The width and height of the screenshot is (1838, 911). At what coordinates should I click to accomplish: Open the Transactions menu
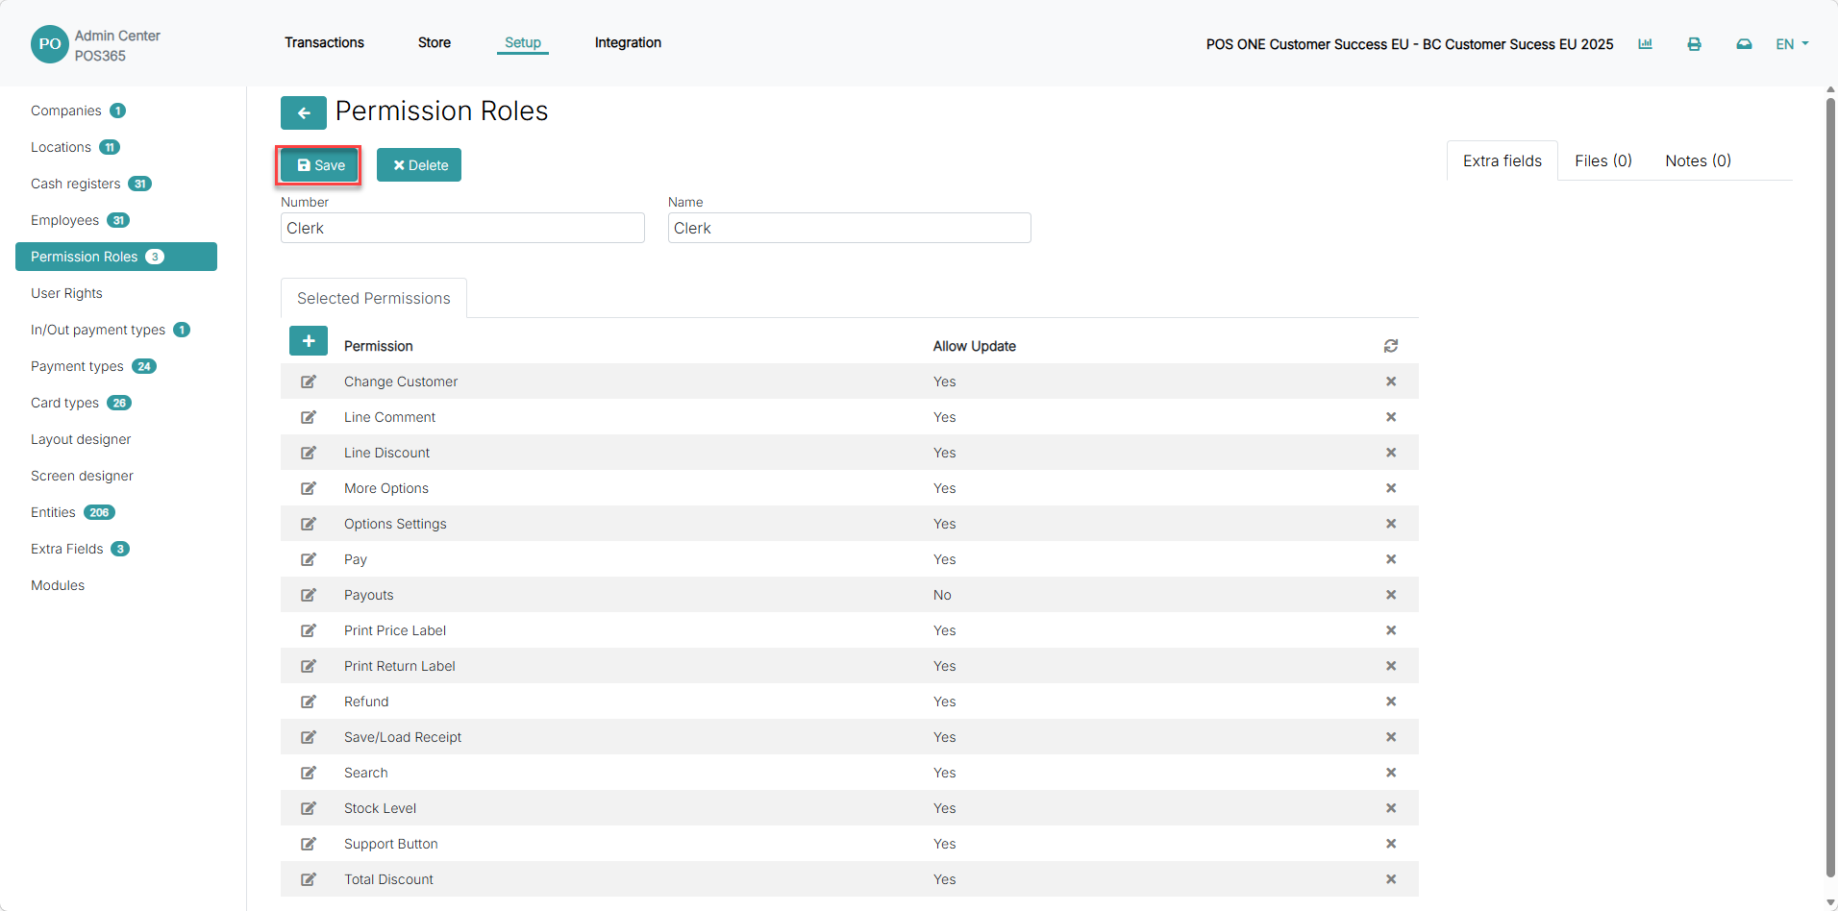tap(324, 42)
